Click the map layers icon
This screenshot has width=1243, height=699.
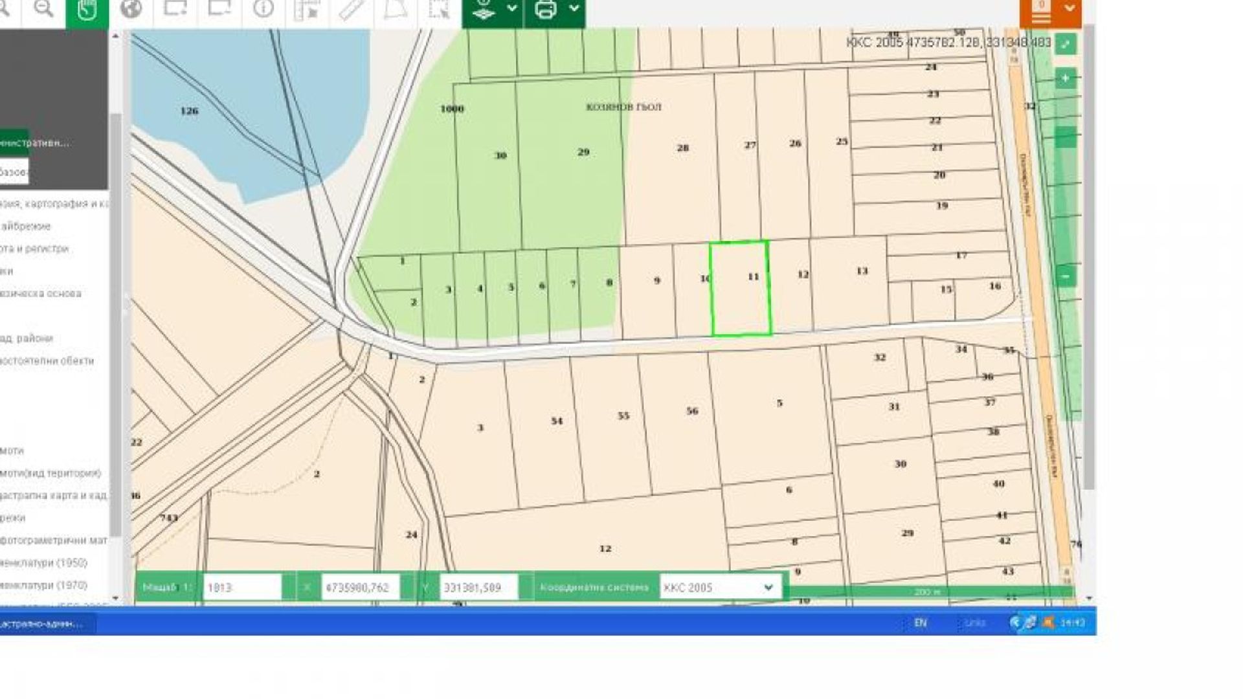pos(484,9)
